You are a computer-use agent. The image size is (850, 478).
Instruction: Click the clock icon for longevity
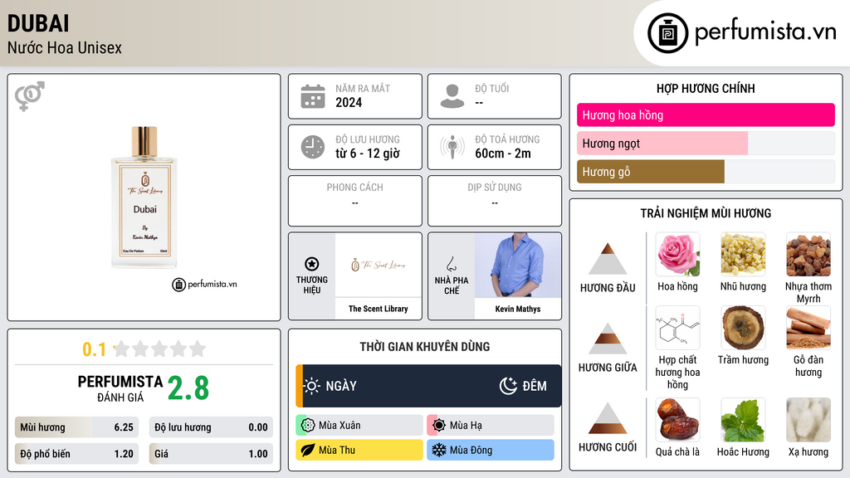click(x=313, y=147)
